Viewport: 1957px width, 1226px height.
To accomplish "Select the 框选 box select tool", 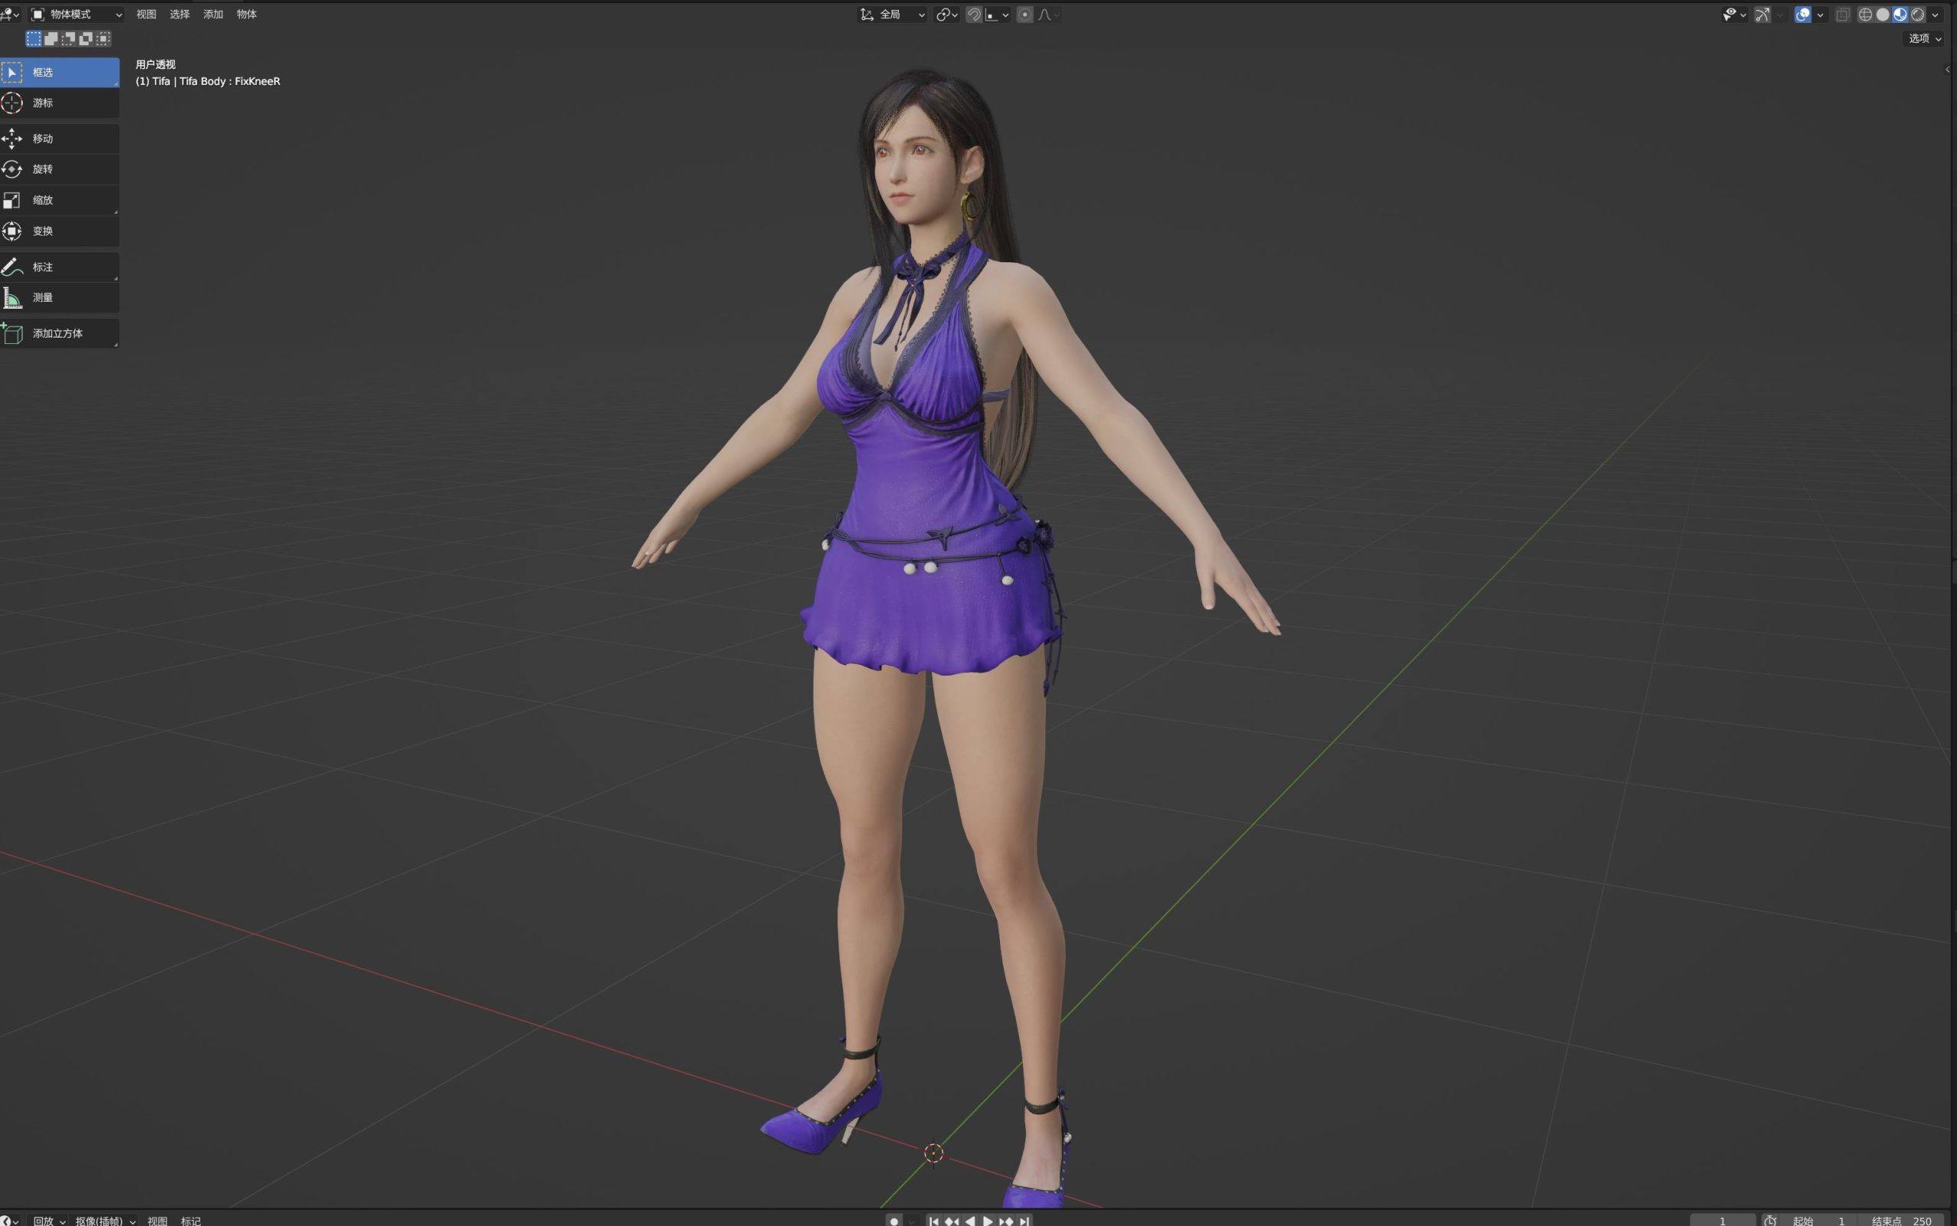I will pos(59,72).
